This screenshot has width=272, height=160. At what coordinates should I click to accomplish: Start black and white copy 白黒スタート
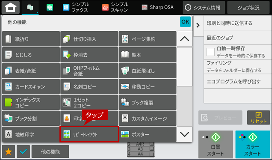(216, 144)
